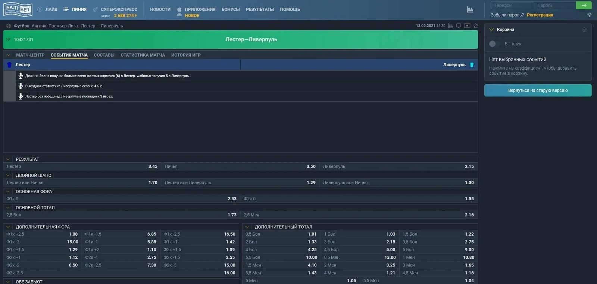Click the match statistics bar-chart icon near the date
Image resolution: width=597 pixels, height=284 pixels.
pyautogui.click(x=451, y=26)
